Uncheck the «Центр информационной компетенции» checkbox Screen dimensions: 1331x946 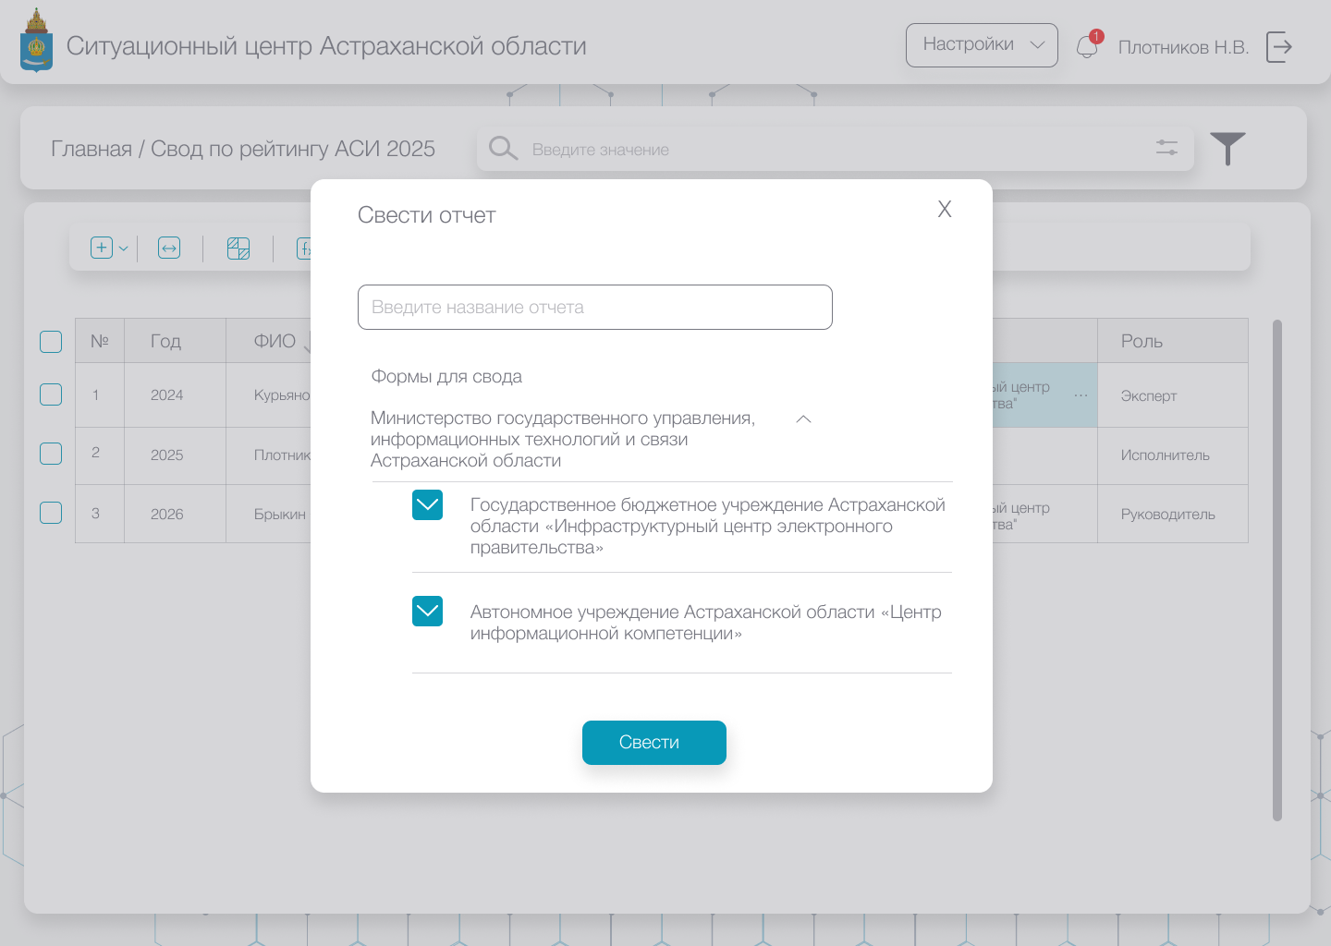coord(427,612)
